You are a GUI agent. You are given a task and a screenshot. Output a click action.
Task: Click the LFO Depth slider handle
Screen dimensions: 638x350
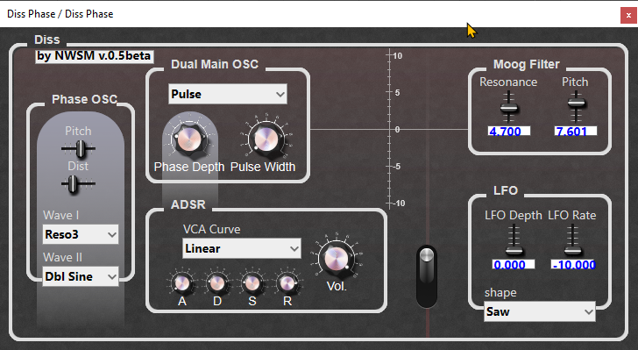[x=514, y=249]
